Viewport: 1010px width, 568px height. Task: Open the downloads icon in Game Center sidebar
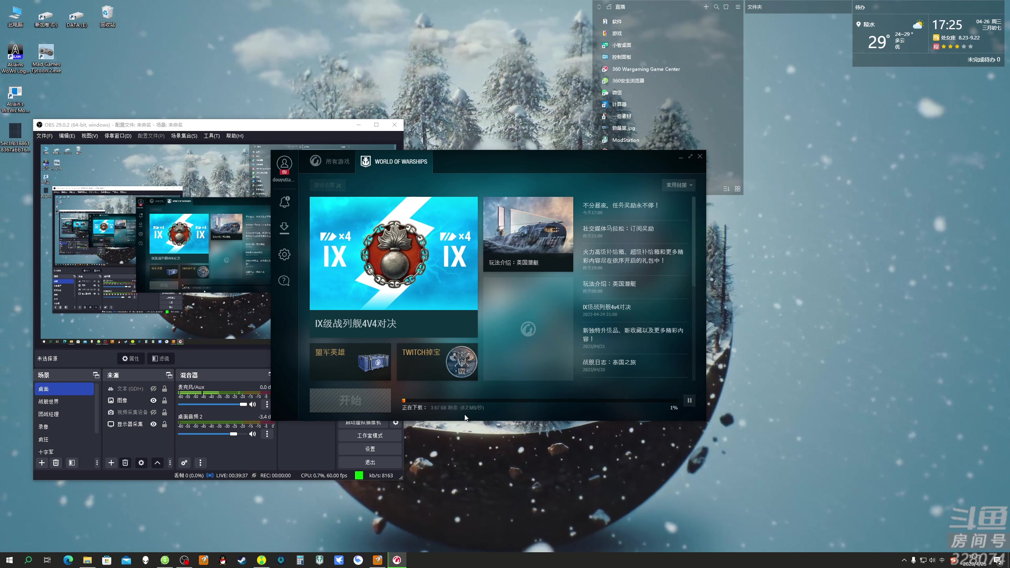coord(284,228)
